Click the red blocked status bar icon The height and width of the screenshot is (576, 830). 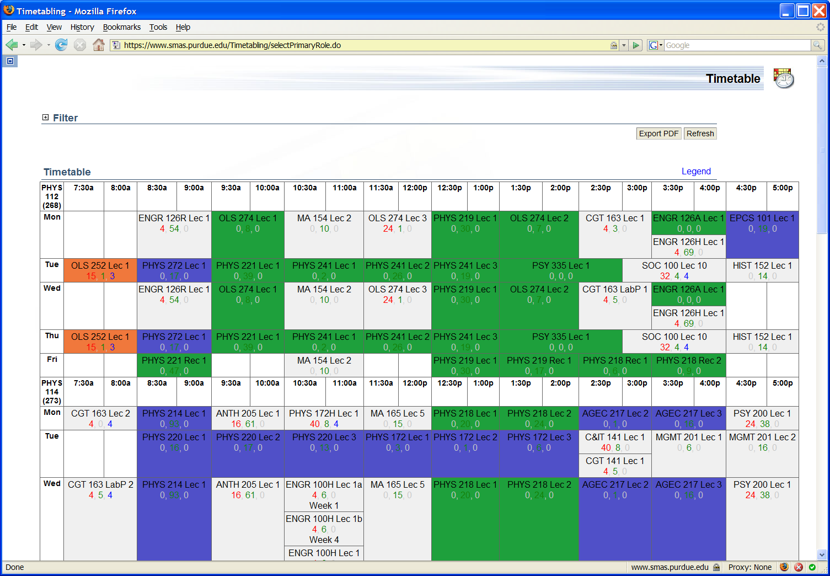point(799,567)
